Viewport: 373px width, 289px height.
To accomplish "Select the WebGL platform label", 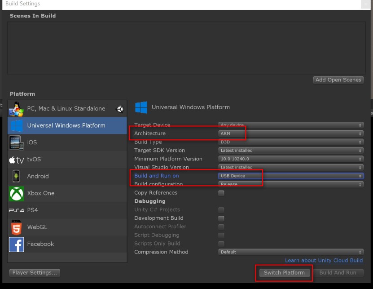I will 37,227.
